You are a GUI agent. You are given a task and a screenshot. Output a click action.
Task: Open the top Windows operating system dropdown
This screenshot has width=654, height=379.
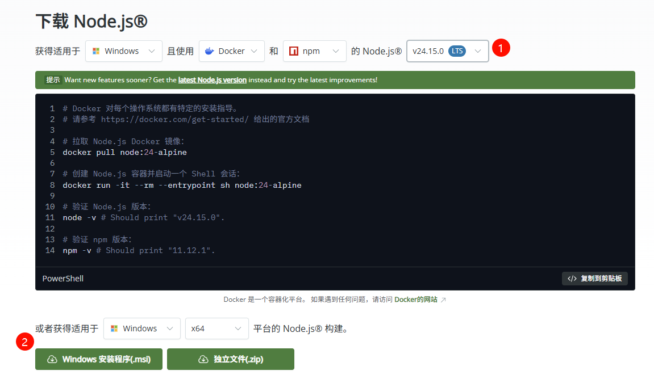[123, 51]
